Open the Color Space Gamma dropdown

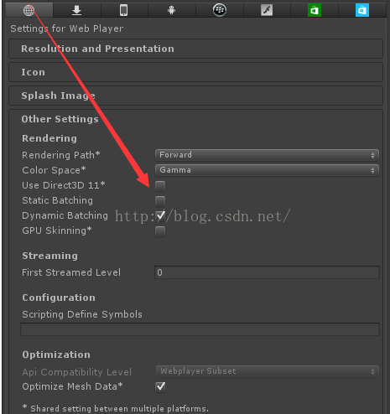(267, 170)
